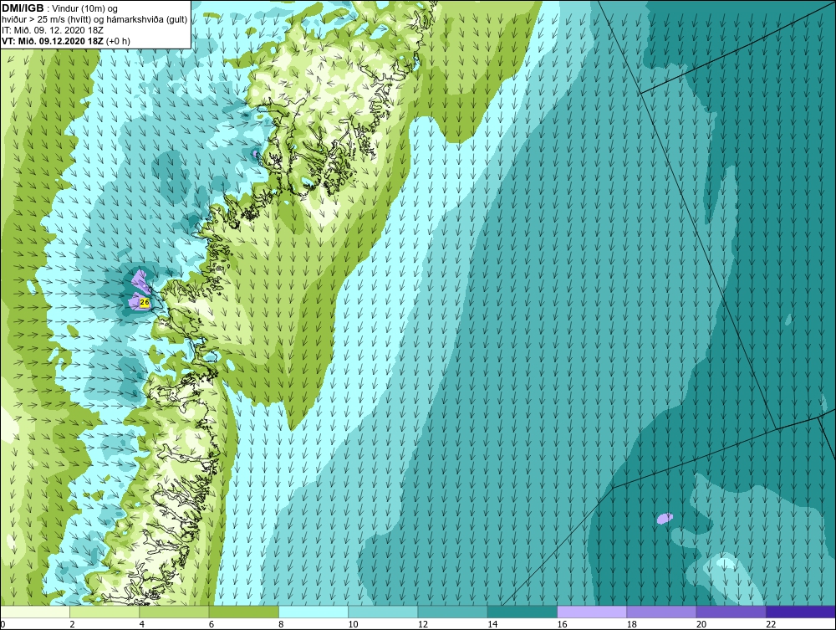Screen dimensions: 836x630
Task: Click the 16–18 m/s legend color swatch
Action: 592,612
